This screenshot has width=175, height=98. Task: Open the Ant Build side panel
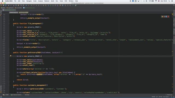click(174, 13)
